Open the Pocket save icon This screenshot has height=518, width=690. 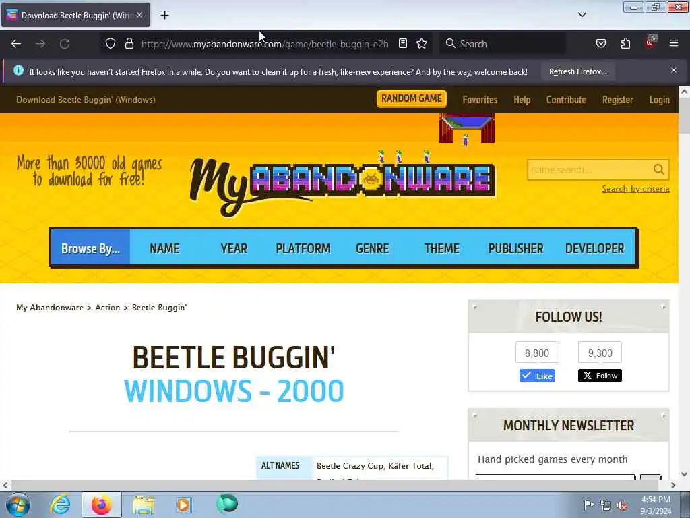(x=601, y=43)
